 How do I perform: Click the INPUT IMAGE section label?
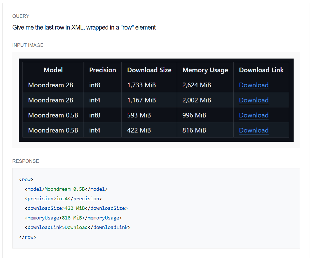point(28,45)
